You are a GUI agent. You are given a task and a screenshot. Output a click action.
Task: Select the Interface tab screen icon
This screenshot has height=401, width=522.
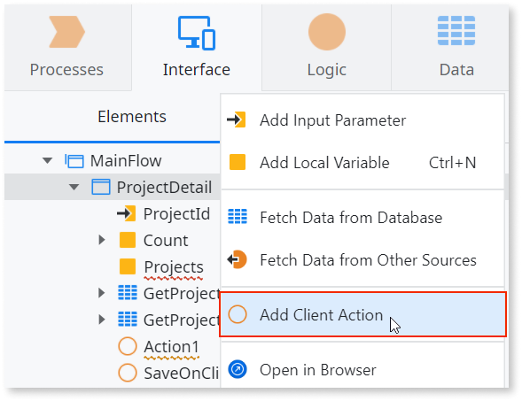[197, 33]
